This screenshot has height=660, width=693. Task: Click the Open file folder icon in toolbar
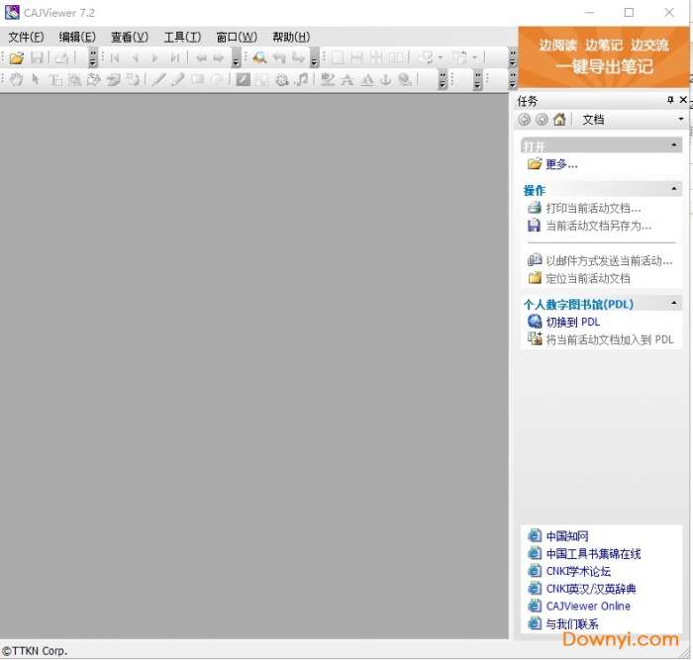point(16,58)
